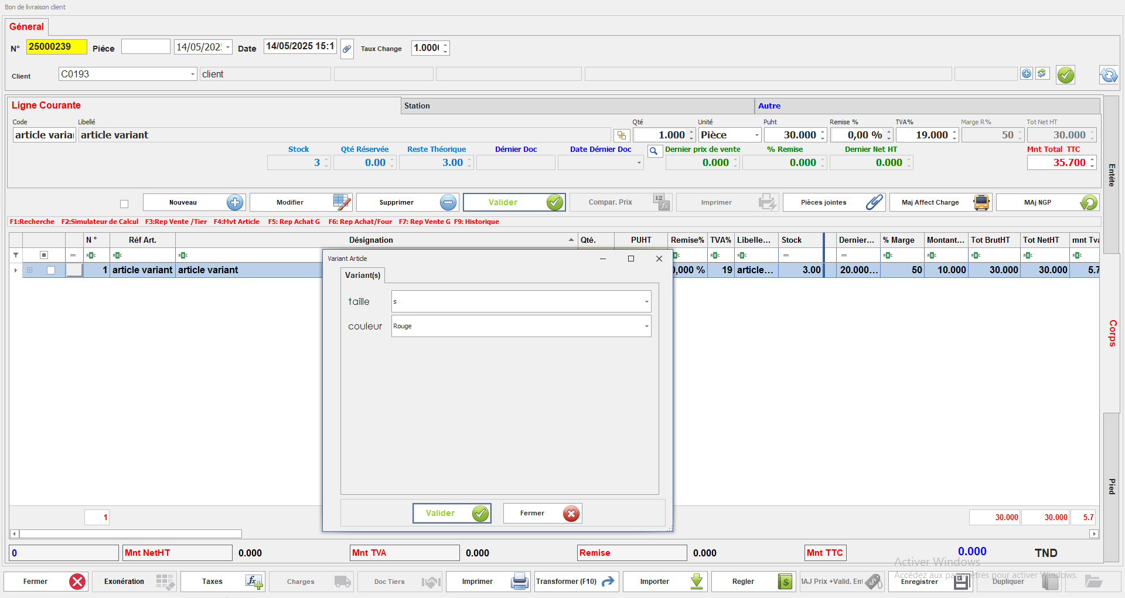Click Valider in the Variant Article dialog
This screenshot has height=598, width=1125.
[451, 514]
